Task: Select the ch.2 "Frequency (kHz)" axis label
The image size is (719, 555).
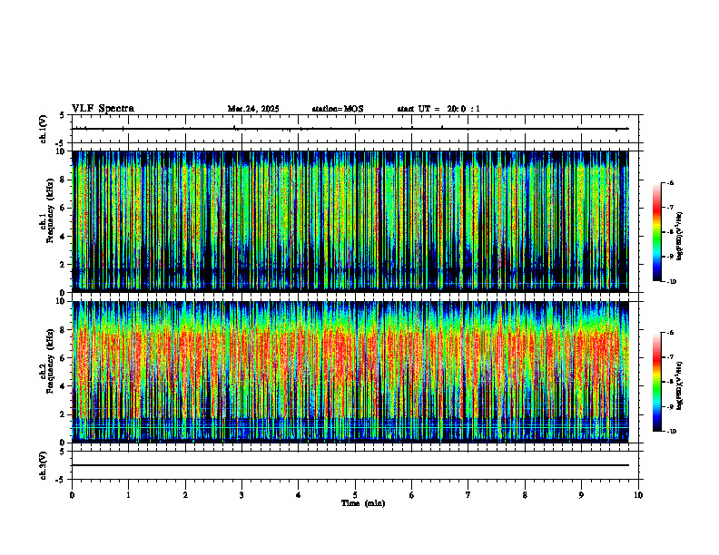Action: point(50,361)
